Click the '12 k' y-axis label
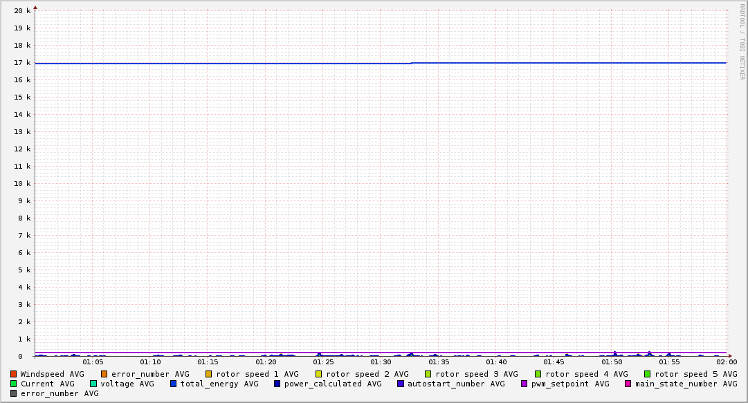The width and height of the screenshot is (748, 403). pyautogui.click(x=22, y=149)
